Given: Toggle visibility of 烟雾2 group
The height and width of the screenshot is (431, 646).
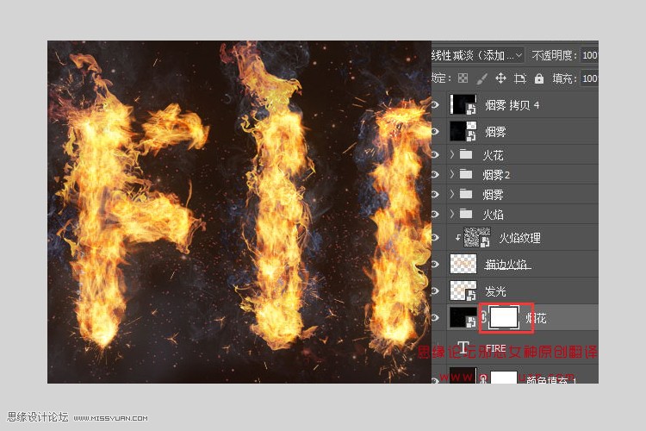Looking at the screenshot, I should pos(435,174).
